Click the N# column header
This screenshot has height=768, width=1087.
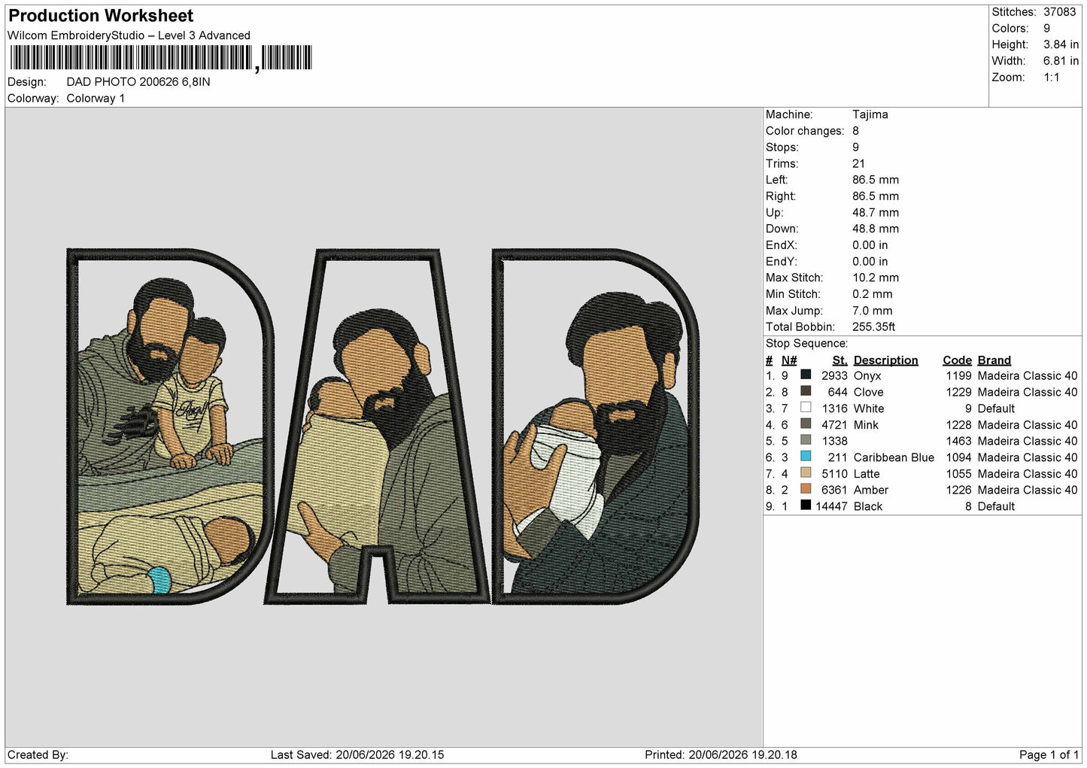pos(789,360)
